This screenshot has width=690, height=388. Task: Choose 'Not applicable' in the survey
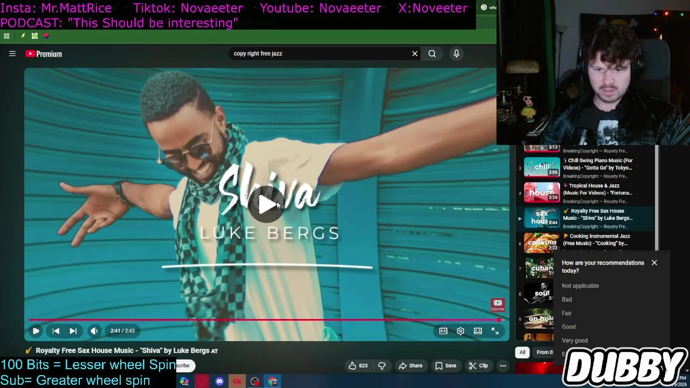581,286
